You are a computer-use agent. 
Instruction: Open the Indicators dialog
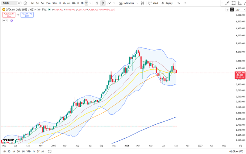point(126,3)
